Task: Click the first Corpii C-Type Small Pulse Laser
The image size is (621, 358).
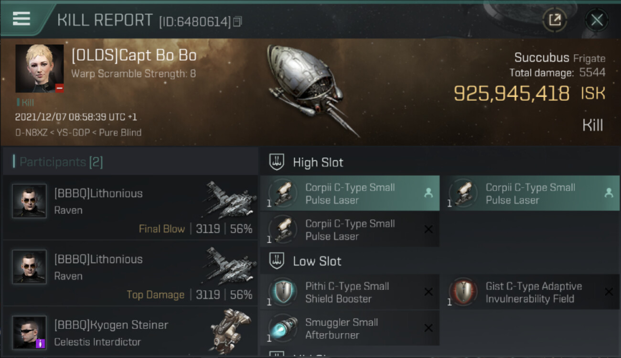Action: [350, 193]
